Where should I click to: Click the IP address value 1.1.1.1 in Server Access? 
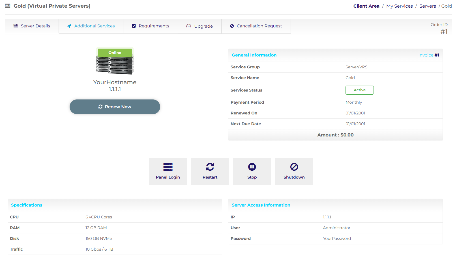pos(327,217)
